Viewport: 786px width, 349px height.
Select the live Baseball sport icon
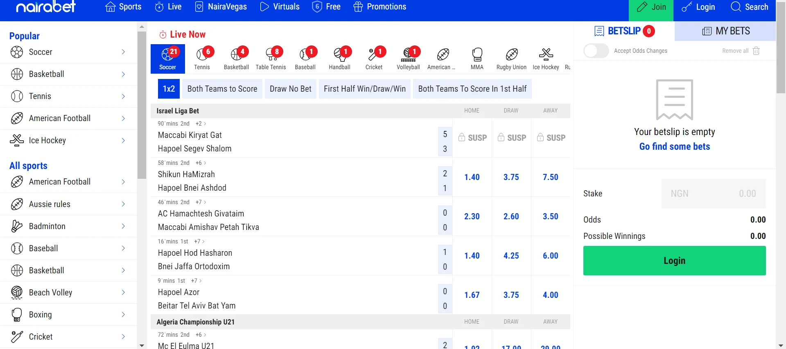[x=305, y=59]
